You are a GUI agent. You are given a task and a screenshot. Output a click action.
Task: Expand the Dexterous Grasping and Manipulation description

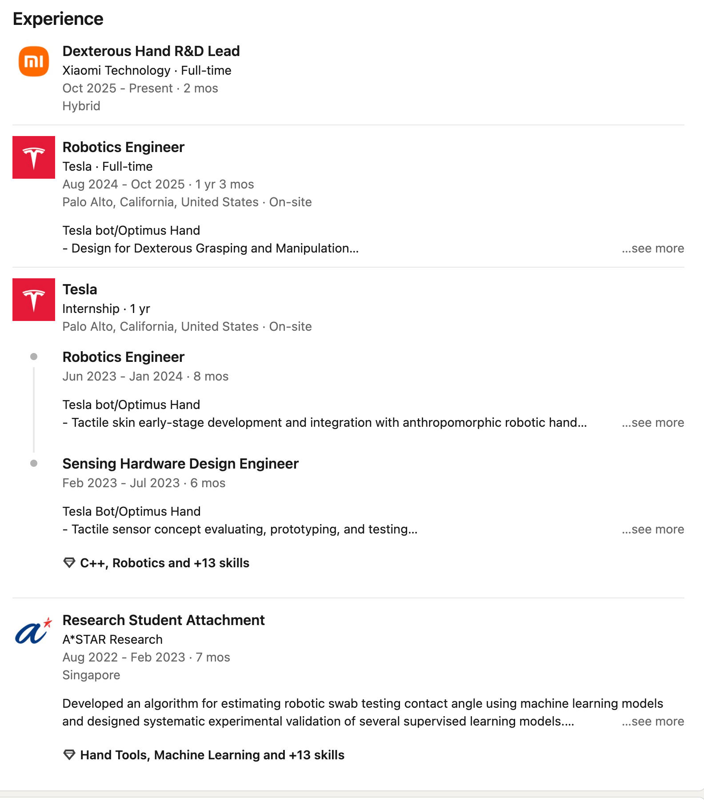[x=652, y=248]
